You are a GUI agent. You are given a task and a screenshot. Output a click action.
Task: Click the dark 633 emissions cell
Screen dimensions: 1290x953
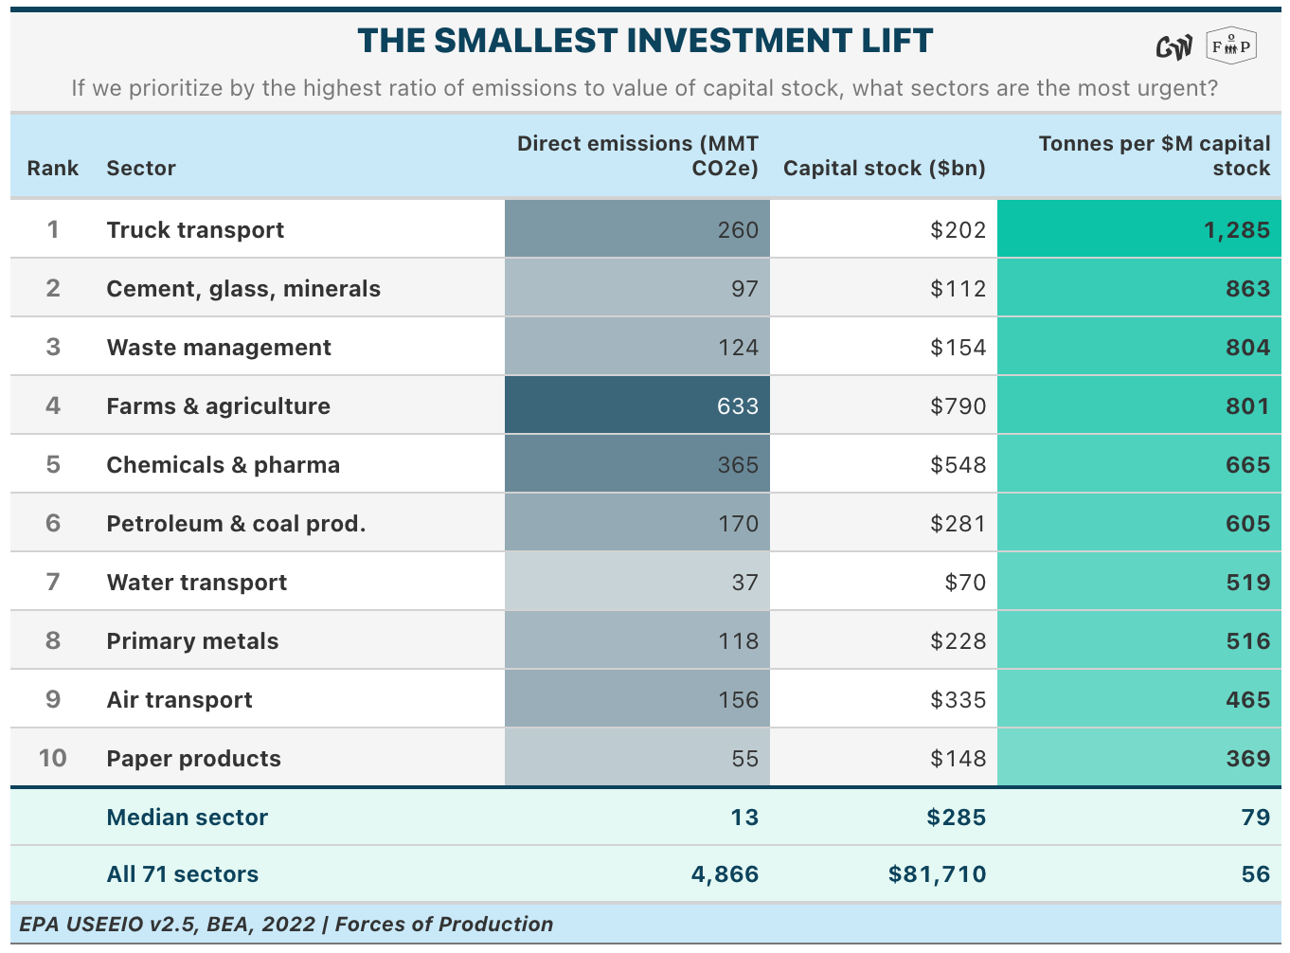click(637, 405)
